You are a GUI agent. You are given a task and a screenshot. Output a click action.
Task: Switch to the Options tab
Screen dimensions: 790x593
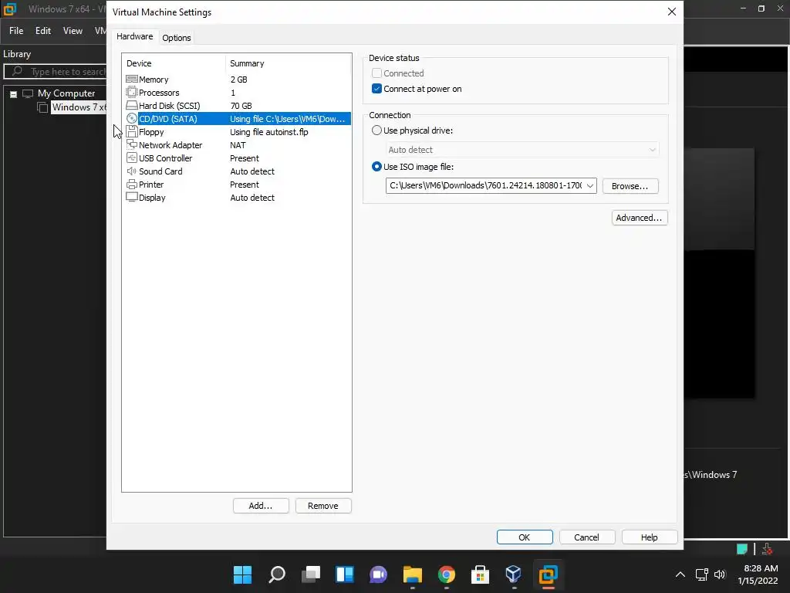177,38
